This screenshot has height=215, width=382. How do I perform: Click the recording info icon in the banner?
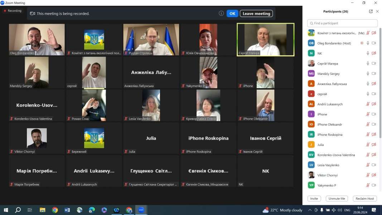221,14
